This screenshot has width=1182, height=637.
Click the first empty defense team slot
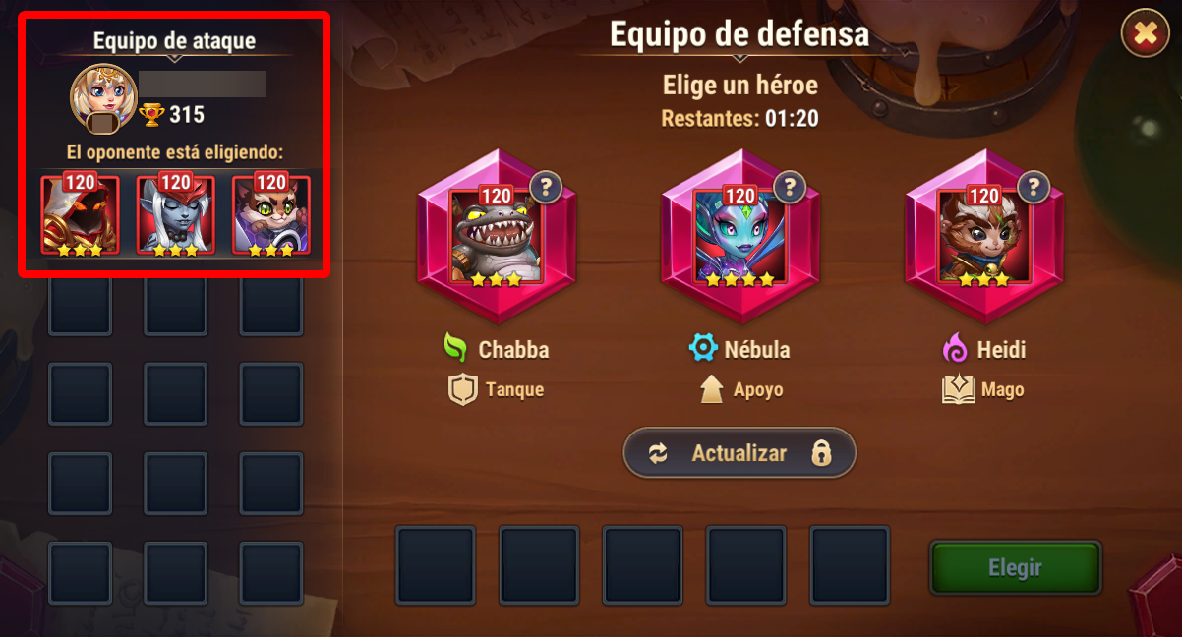(436, 564)
